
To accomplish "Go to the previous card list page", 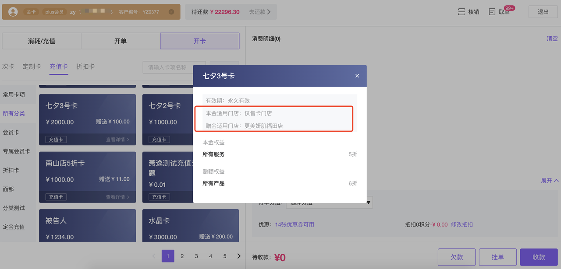I will 153,256.
